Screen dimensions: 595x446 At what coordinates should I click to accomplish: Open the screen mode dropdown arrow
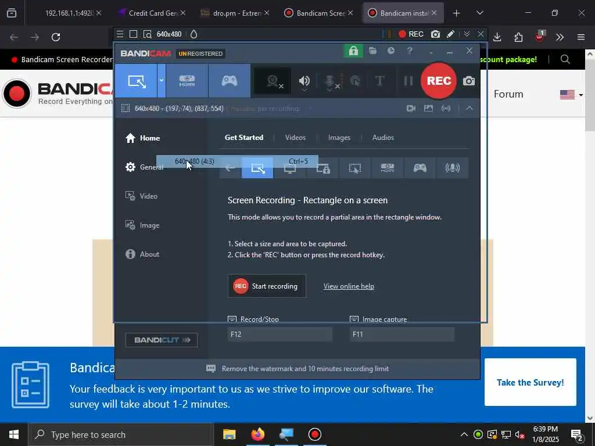(x=162, y=81)
